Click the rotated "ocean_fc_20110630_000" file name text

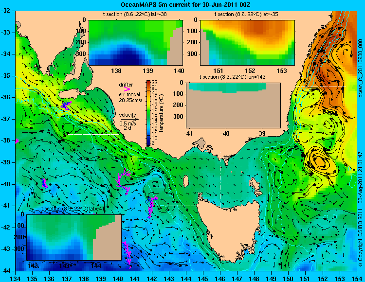tap(360, 69)
